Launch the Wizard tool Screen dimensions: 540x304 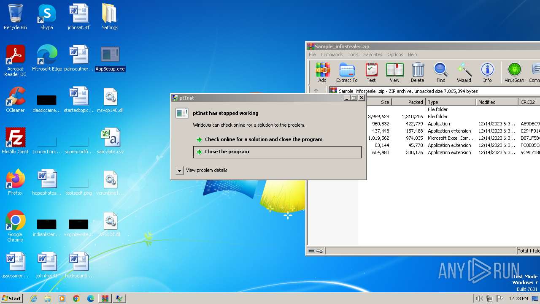click(x=464, y=72)
